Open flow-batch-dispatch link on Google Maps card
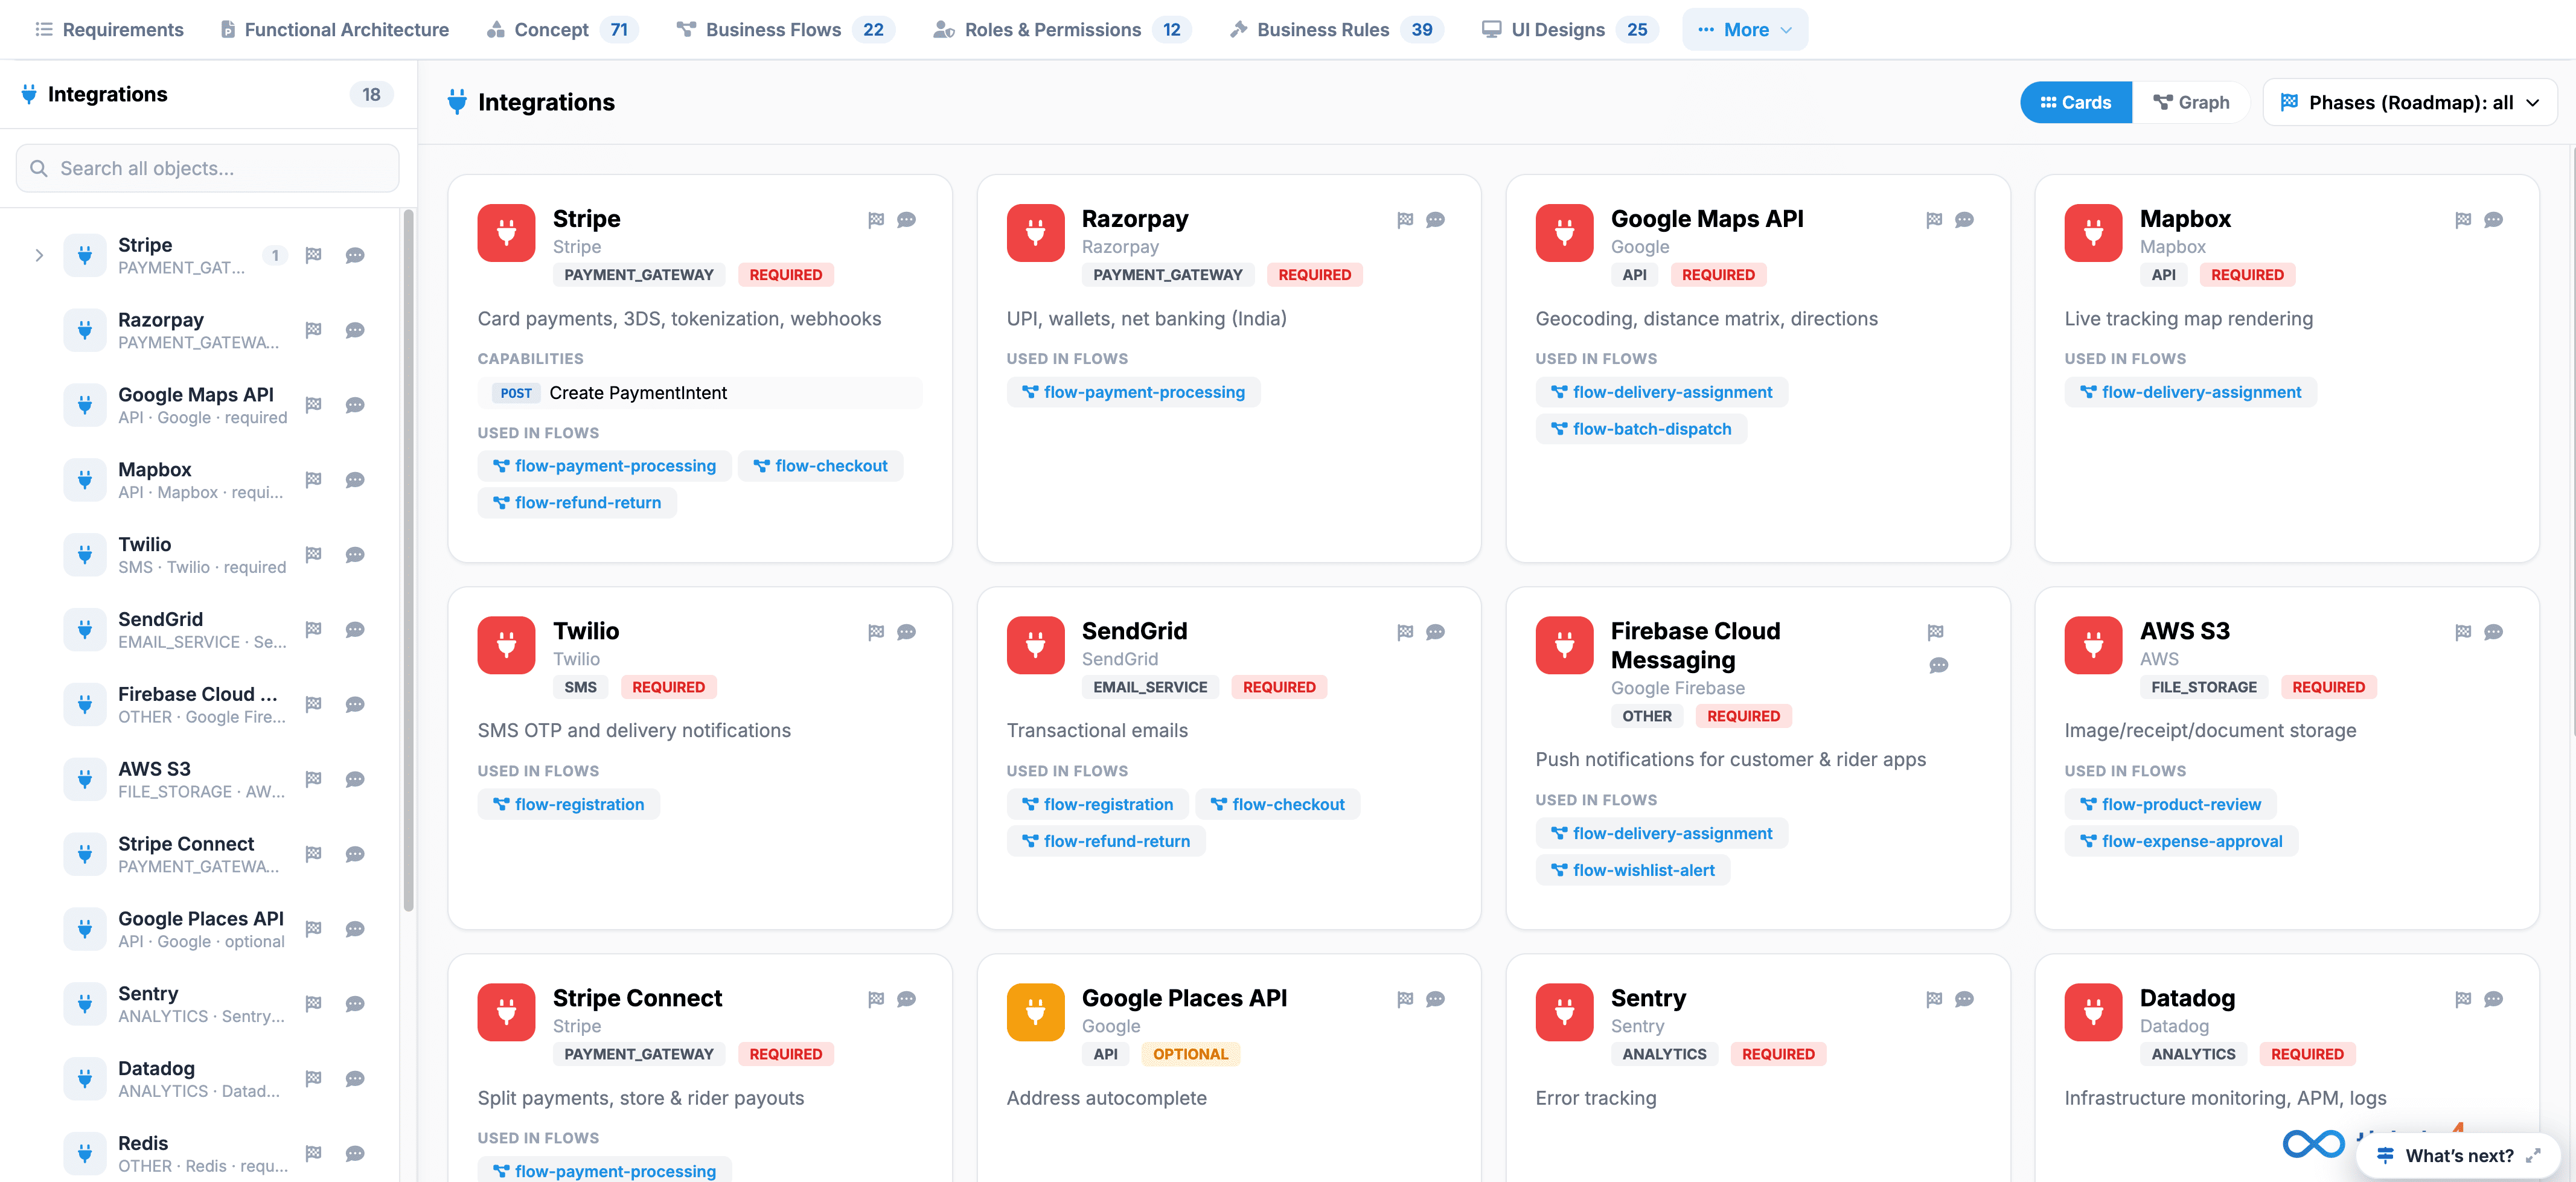The image size is (2576, 1182). (1641, 429)
